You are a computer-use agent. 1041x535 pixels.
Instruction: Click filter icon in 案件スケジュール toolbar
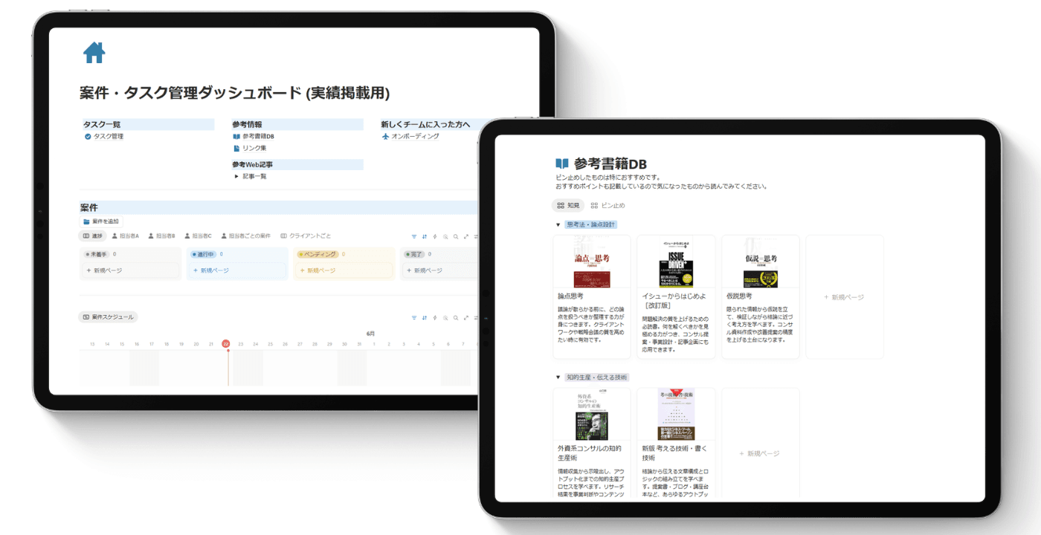coord(414,317)
